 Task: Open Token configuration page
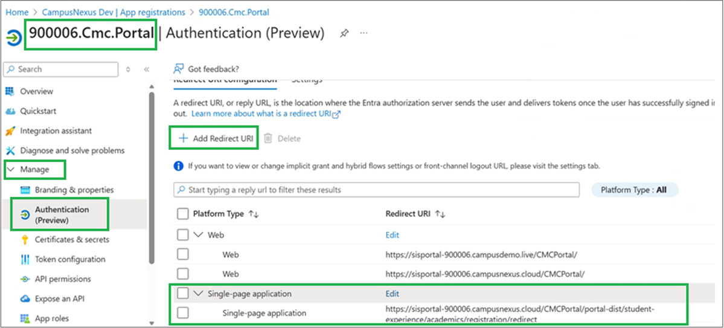click(70, 259)
